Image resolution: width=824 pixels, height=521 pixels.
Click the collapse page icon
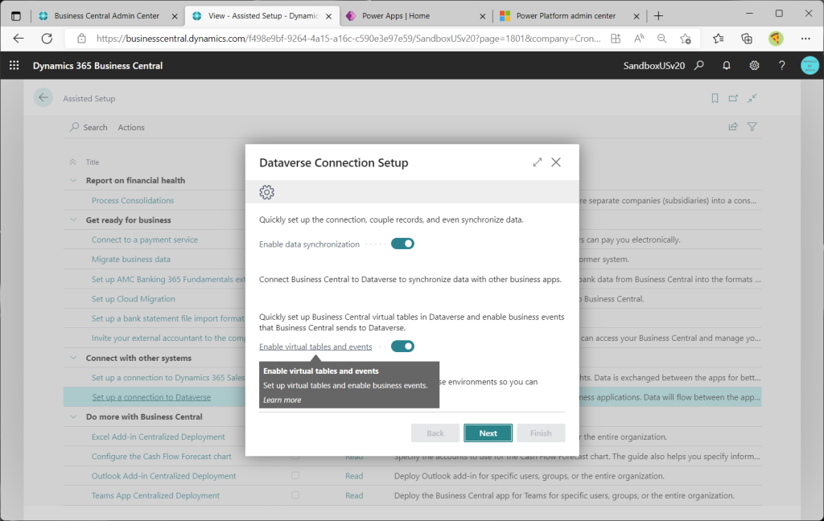pyautogui.click(x=752, y=98)
